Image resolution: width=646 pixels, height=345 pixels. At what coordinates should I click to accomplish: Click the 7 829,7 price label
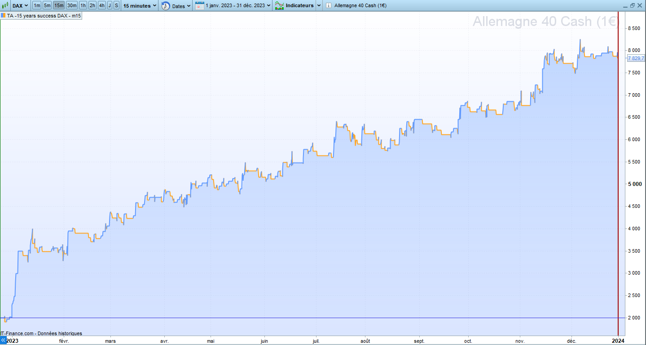636,58
